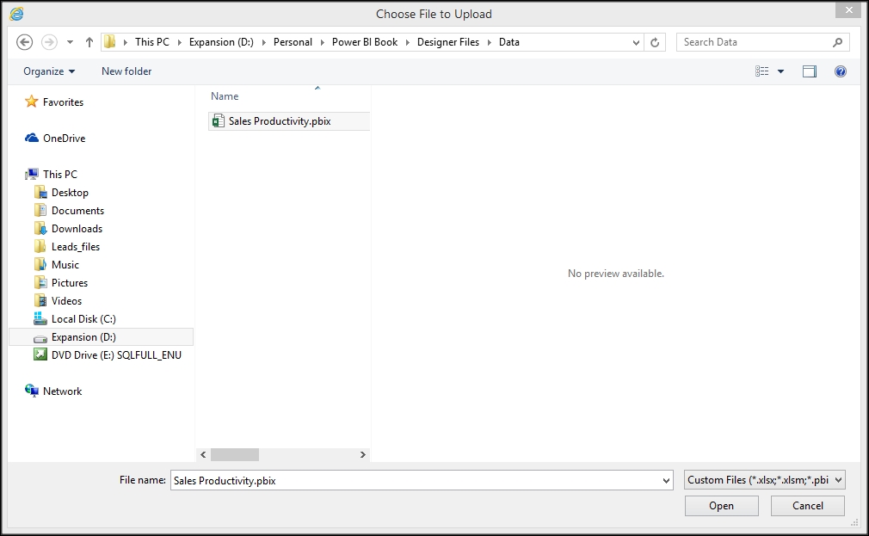
Task: Open the Help question mark icon
Action: pos(841,71)
